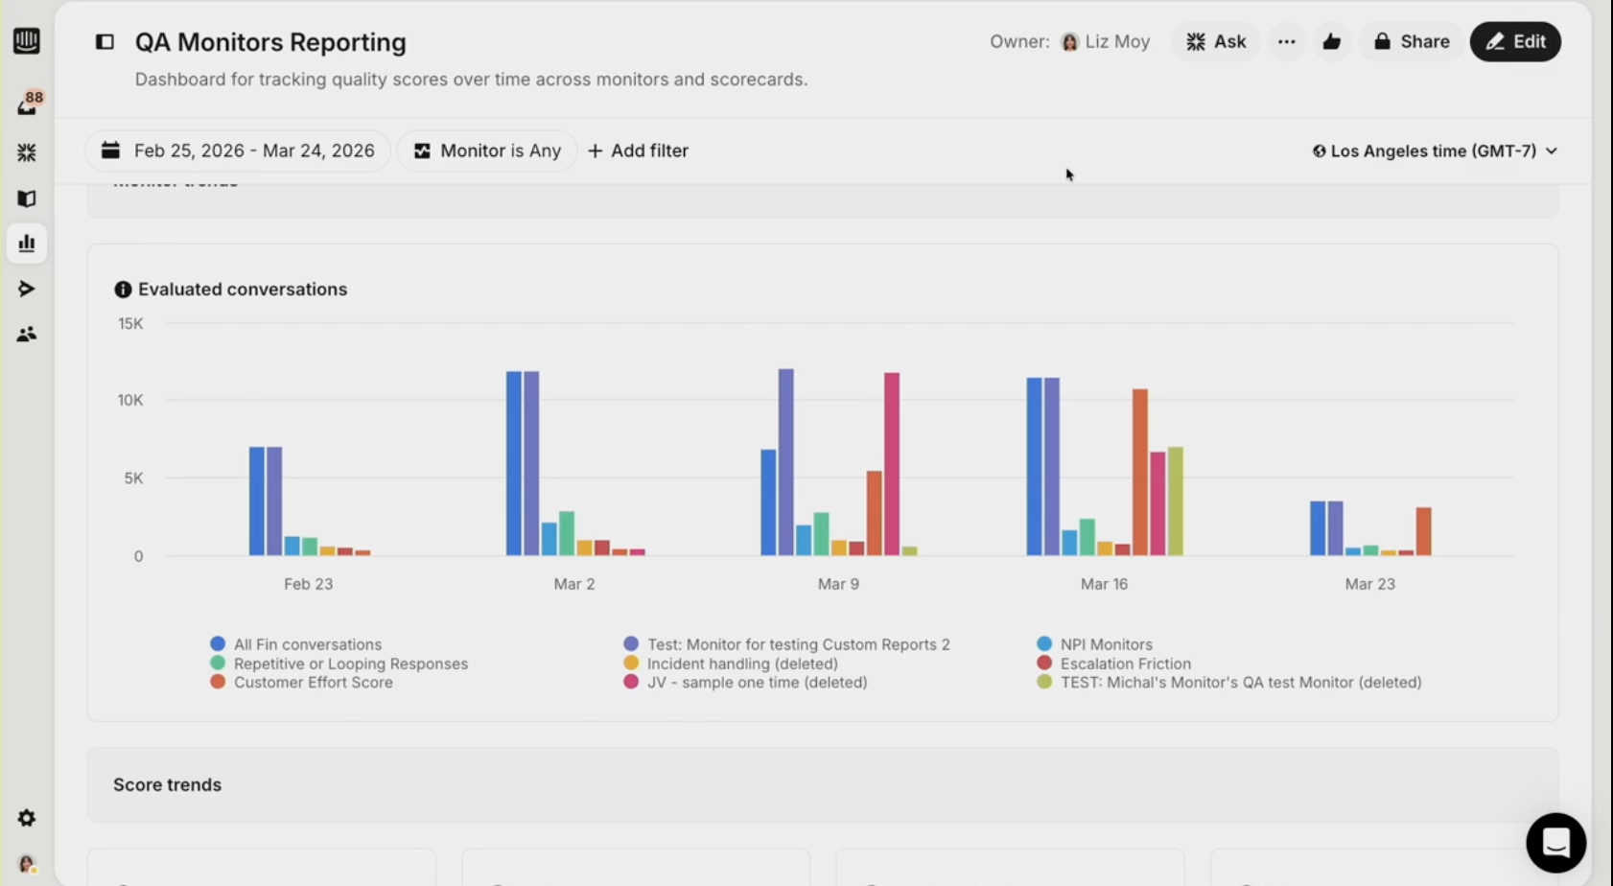Viewport: 1613px width, 886px height.
Task: Select the Reports bar chart sidebar icon
Action: (27, 244)
